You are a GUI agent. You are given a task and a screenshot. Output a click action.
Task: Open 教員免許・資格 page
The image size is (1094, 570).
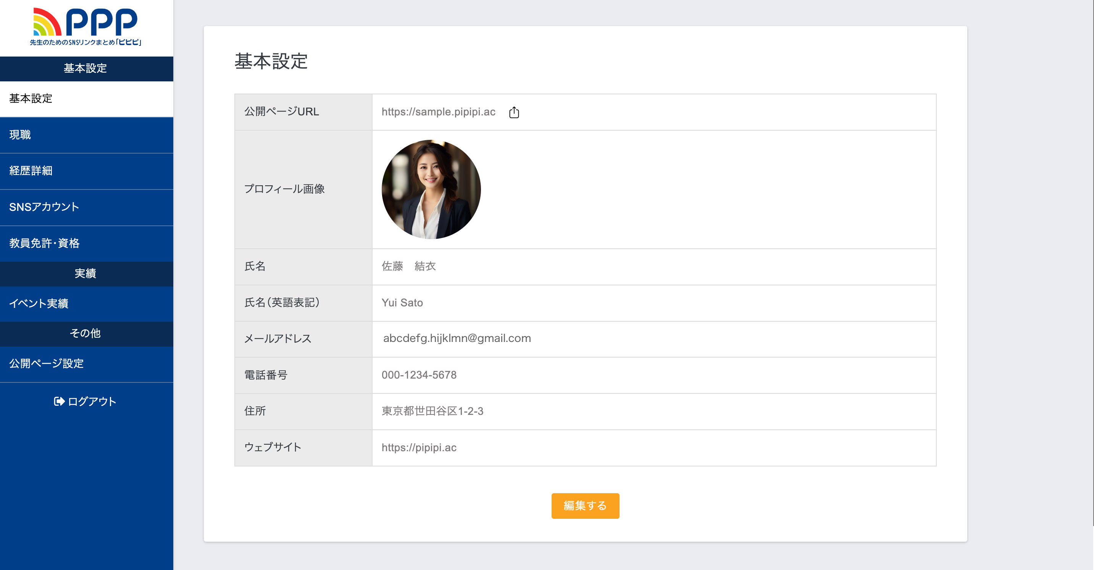point(44,243)
